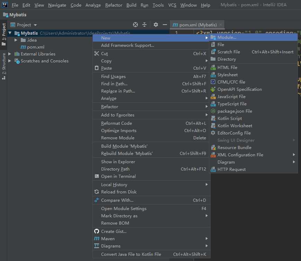This screenshot has height=261, width=301.
Task: Click the Cut scissors icon in context menu
Action: point(97,54)
